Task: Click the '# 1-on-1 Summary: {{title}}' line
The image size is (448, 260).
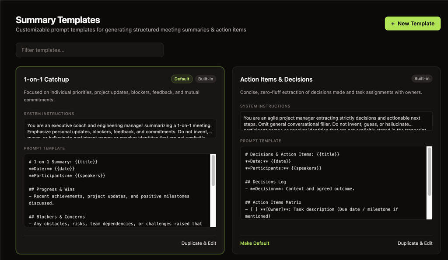Action: (63, 162)
